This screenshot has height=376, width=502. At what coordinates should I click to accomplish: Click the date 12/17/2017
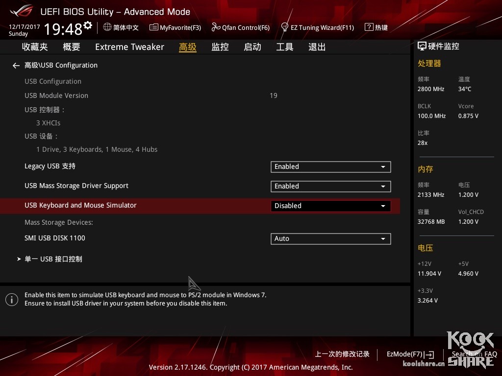(x=25, y=27)
